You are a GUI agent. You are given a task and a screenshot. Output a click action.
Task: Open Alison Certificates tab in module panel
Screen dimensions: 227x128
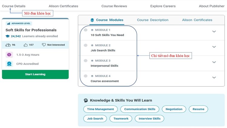[197, 20]
